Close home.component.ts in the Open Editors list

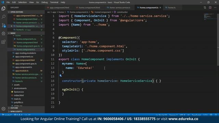click(x=11, y=26)
